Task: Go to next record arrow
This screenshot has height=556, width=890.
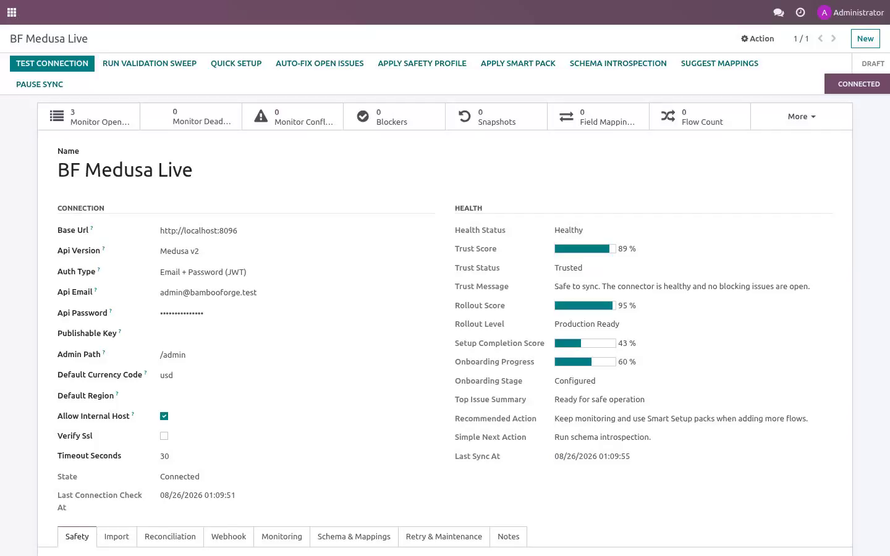Action: coord(834,38)
